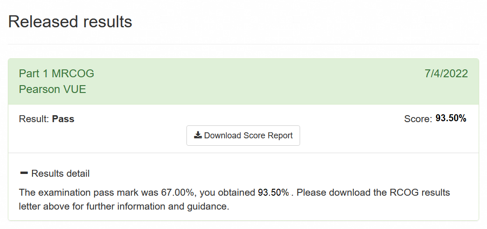Click the horizontal divider under Released results
The image size is (487, 229).
pyautogui.click(x=243, y=44)
